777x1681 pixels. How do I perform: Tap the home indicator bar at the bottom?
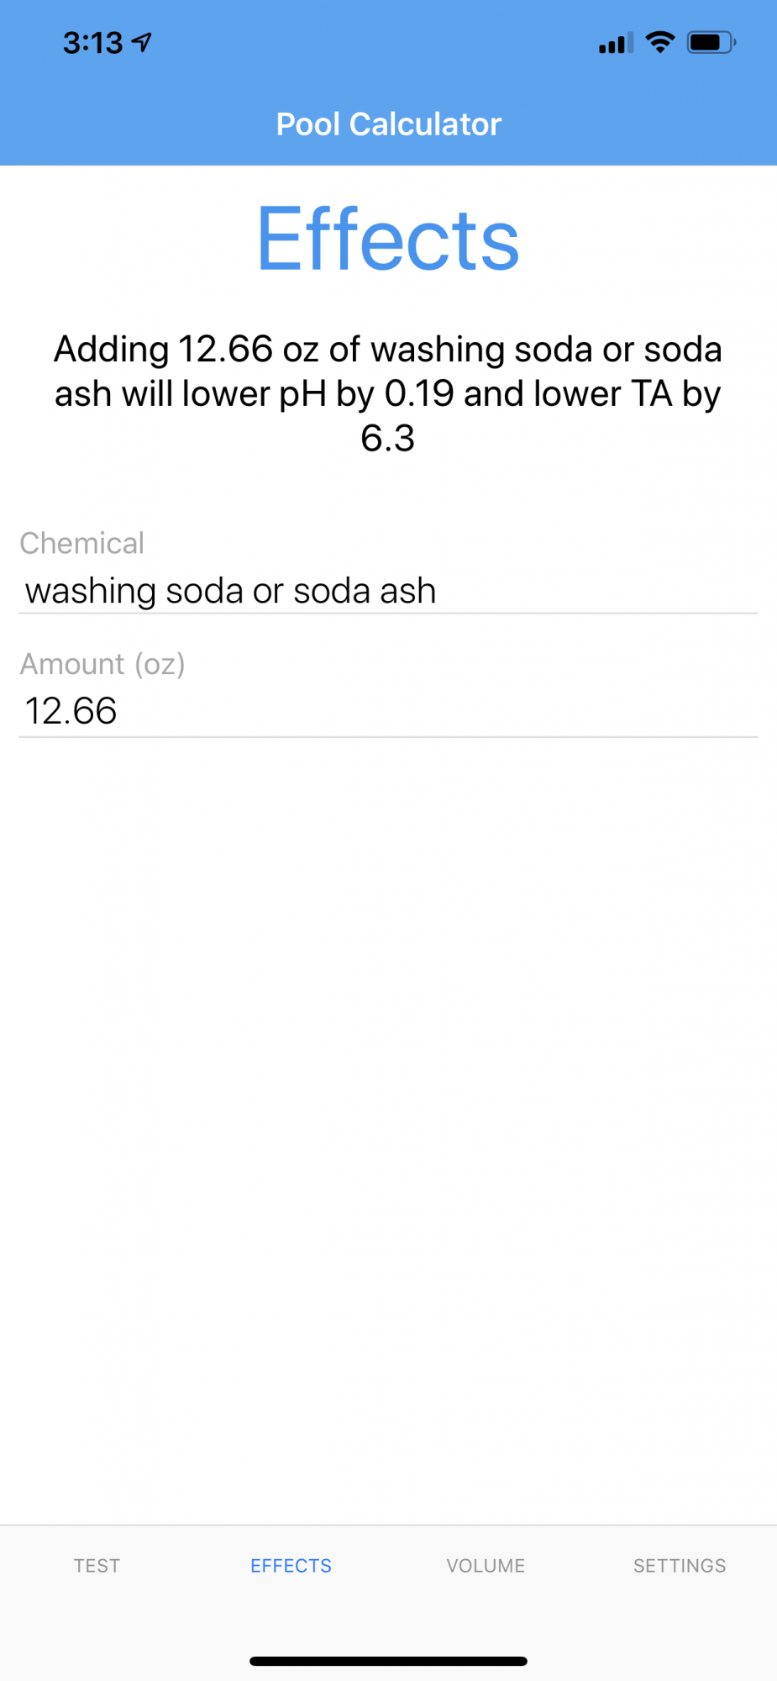(x=388, y=1661)
